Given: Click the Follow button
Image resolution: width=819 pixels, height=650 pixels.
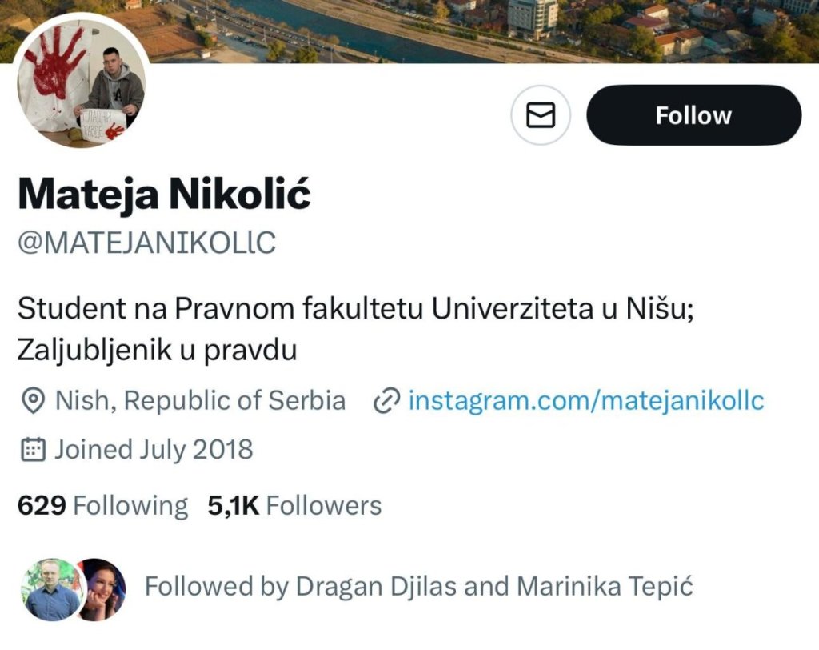Looking at the screenshot, I should pos(693,115).
